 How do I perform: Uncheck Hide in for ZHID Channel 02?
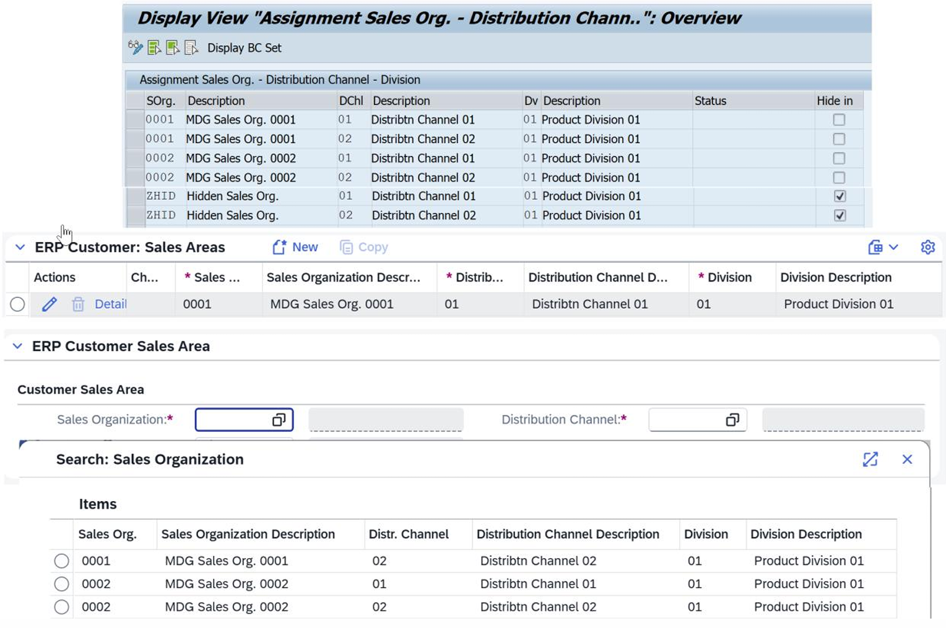[840, 215]
